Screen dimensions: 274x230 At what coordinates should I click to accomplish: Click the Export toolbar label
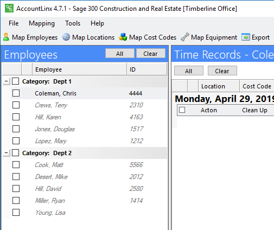[260, 37]
